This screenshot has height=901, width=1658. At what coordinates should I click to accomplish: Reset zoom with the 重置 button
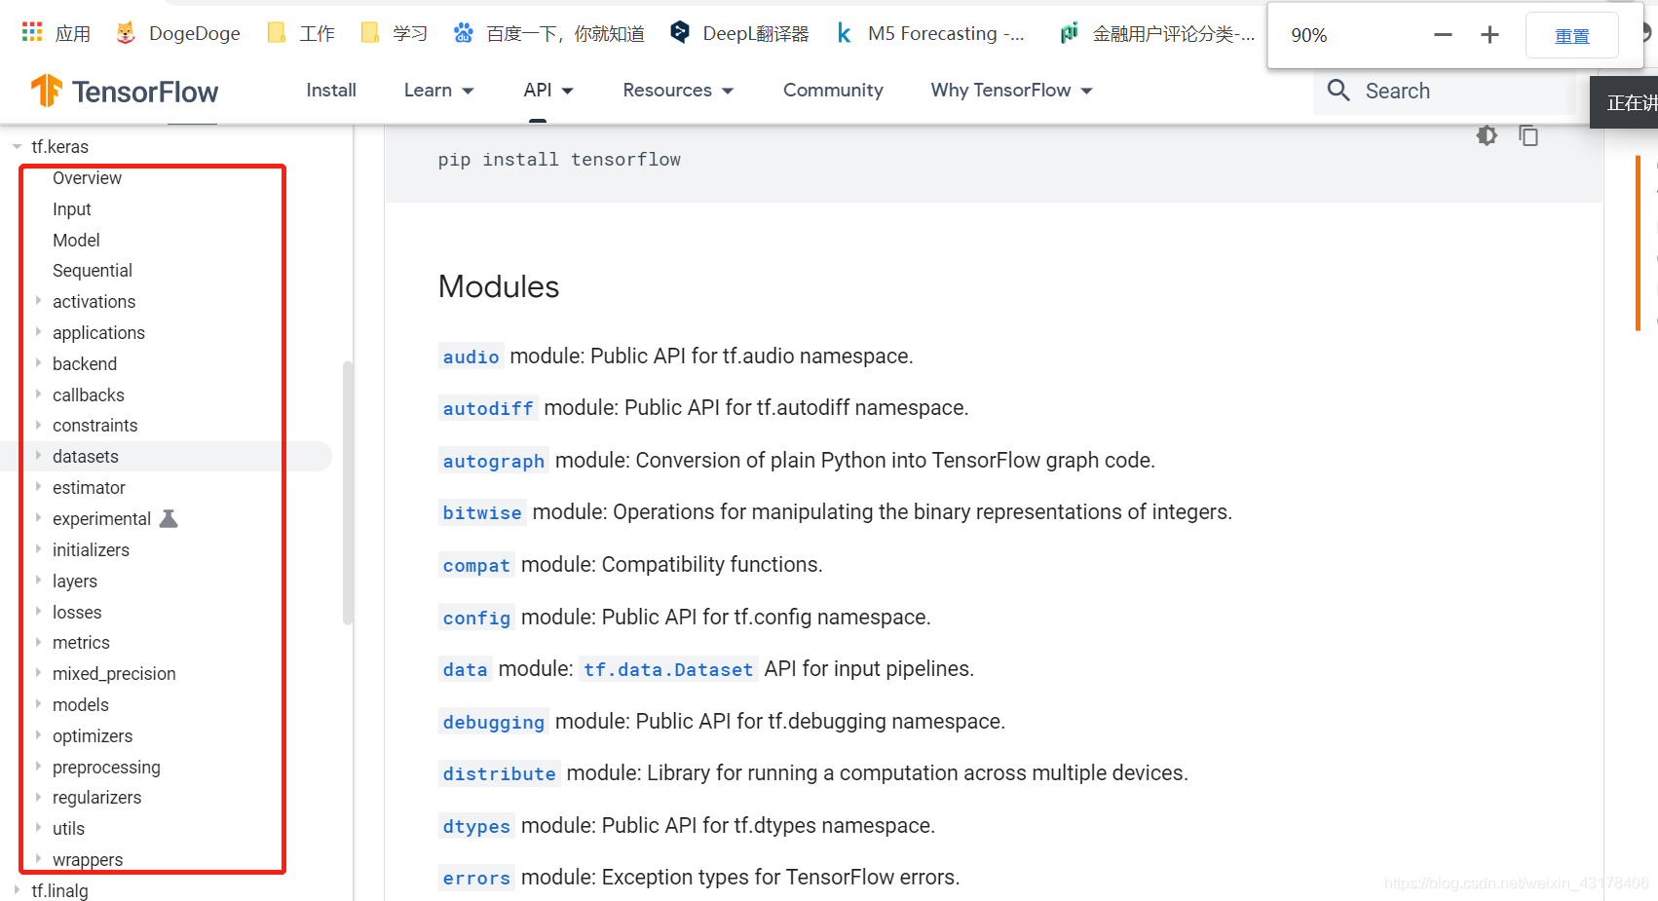coord(1571,35)
